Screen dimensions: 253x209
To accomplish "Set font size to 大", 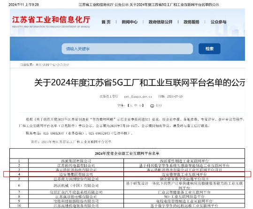I will point(131,106).
